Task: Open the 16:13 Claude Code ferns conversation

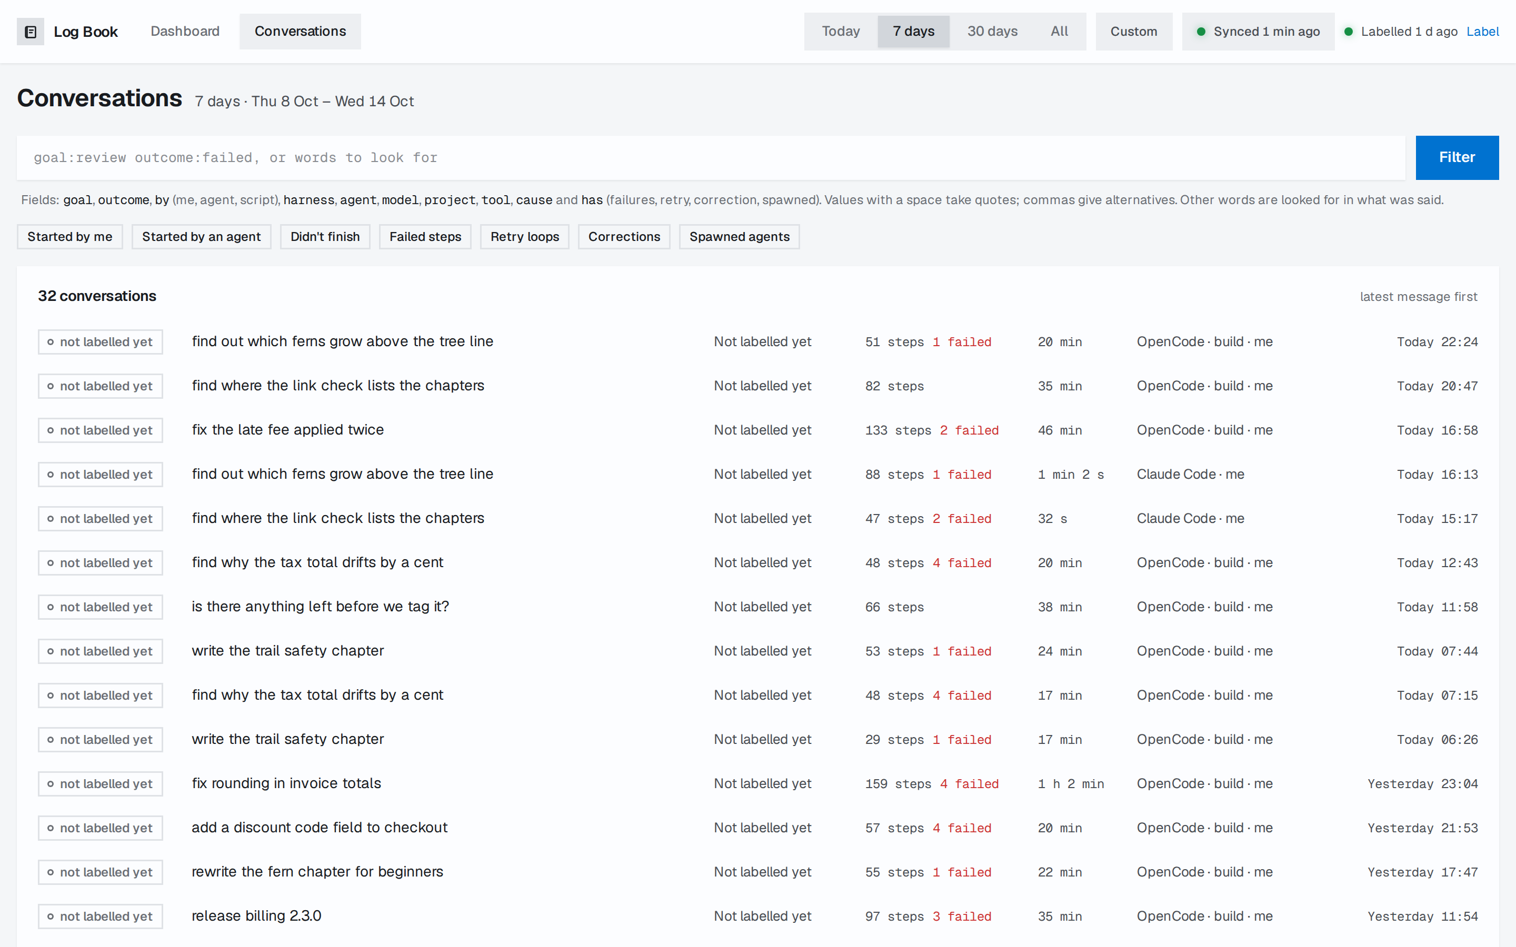Action: tap(758, 474)
